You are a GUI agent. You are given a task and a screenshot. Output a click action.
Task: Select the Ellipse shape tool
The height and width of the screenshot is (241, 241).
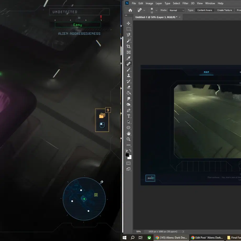tap(128, 128)
